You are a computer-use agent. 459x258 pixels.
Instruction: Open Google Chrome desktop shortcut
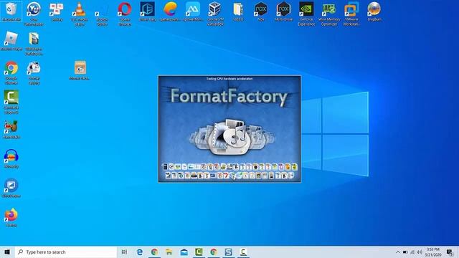click(11, 72)
